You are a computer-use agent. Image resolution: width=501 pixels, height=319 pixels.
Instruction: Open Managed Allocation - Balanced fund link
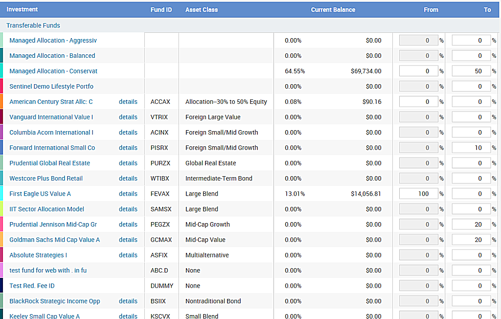click(52, 56)
